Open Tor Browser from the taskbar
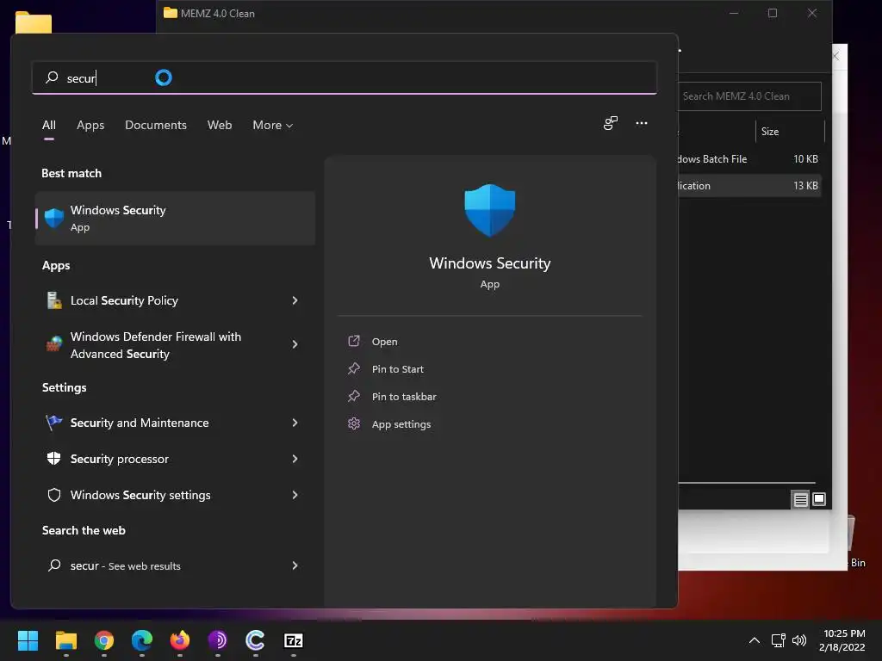Image resolution: width=882 pixels, height=661 pixels. point(218,640)
